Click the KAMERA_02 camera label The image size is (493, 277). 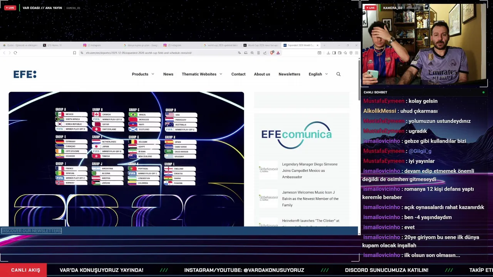click(392, 8)
